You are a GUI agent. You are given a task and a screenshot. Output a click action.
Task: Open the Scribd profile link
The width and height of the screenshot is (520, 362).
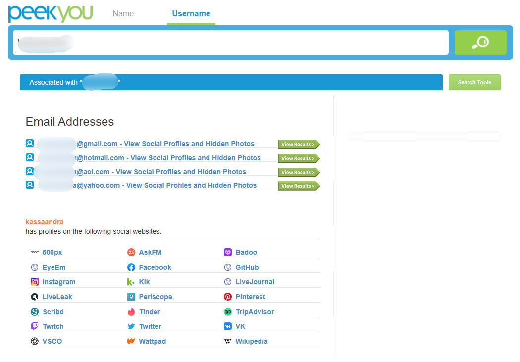coord(53,312)
